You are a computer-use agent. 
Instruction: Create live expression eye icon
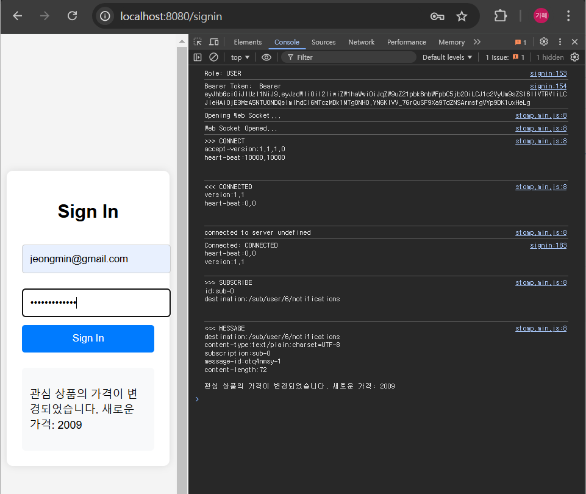pyautogui.click(x=266, y=57)
